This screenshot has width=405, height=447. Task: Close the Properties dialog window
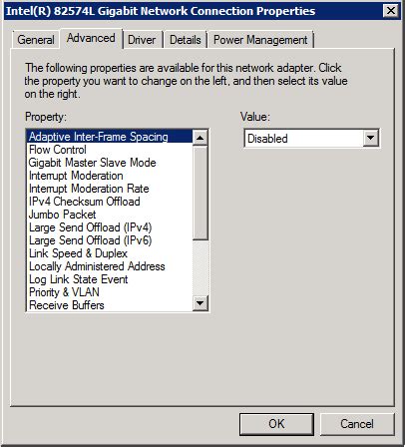tap(391, 11)
